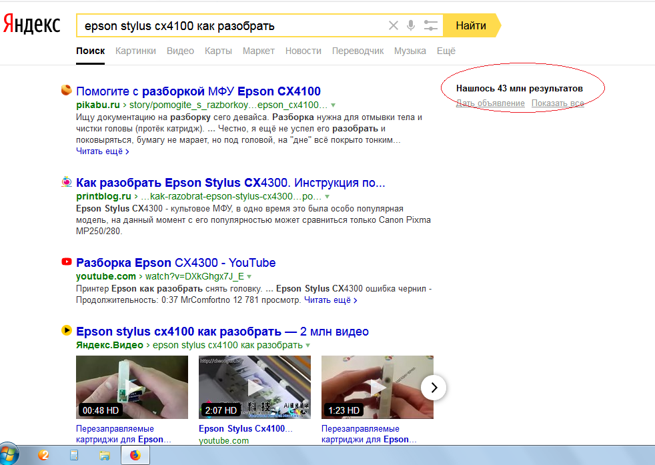Switch to the Картинки tab
This screenshot has height=465, width=655.
coord(135,51)
